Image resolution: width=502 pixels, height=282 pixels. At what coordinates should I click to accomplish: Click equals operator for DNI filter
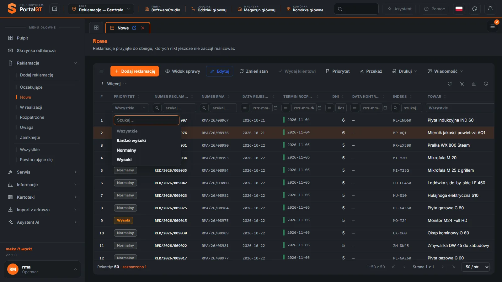point(329,108)
